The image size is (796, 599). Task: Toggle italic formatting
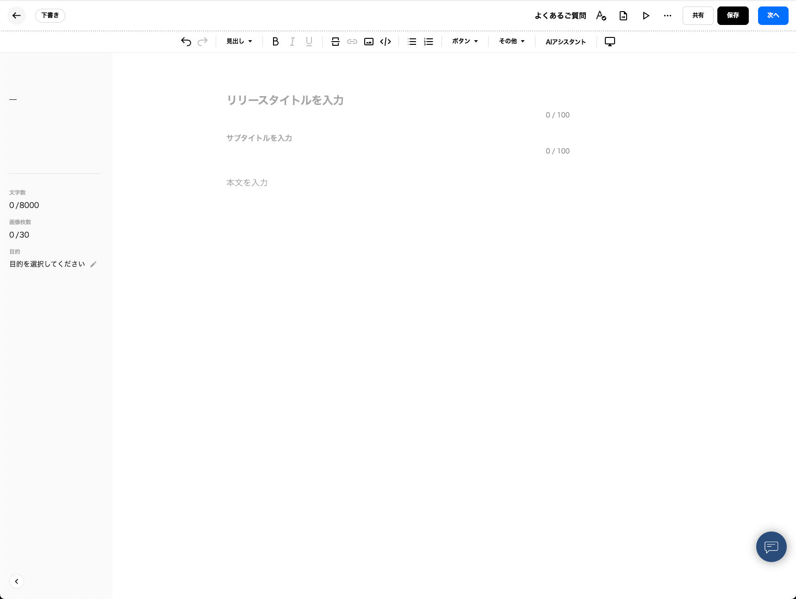pos(292,42)
